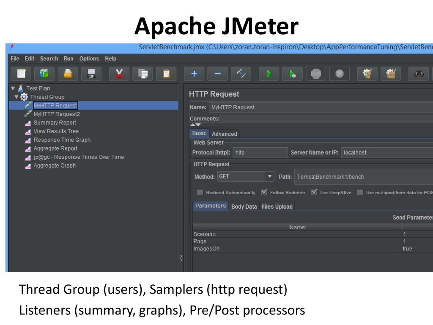Open the Run menu
This screenshot has height=325, width=433.
pyautogui.click(x=69, y=58)
